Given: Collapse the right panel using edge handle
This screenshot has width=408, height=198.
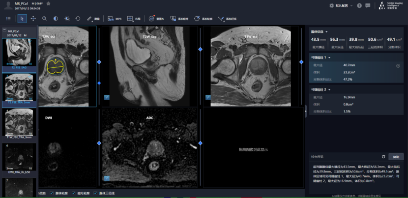Looking at the screenshot, I should coord(306,111).
